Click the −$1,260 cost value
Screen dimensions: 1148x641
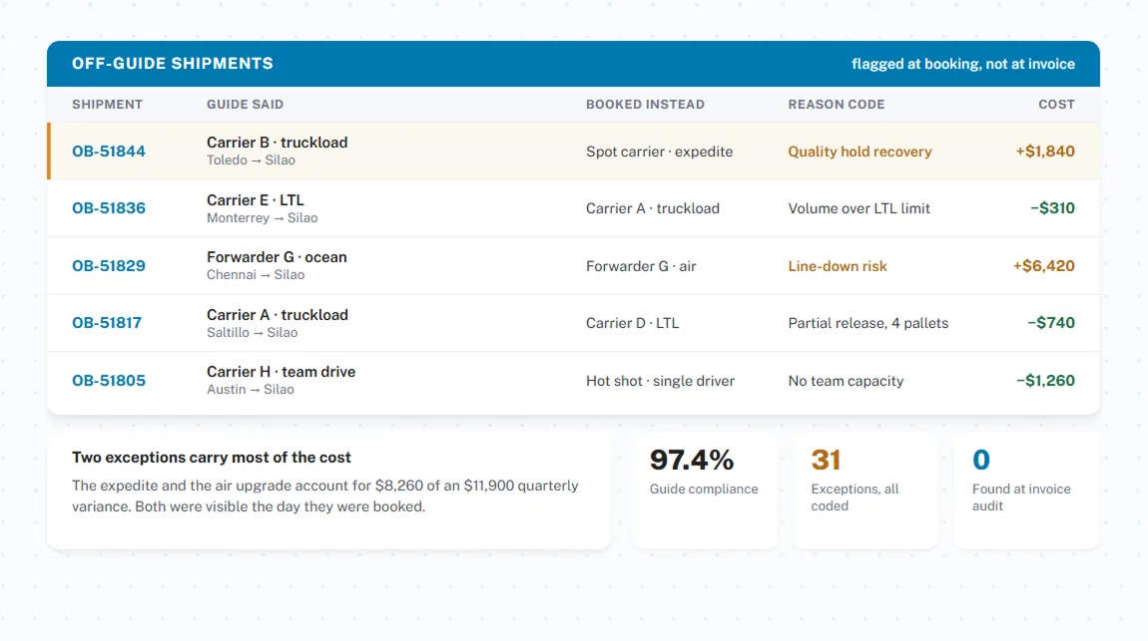pos(1045,381)
